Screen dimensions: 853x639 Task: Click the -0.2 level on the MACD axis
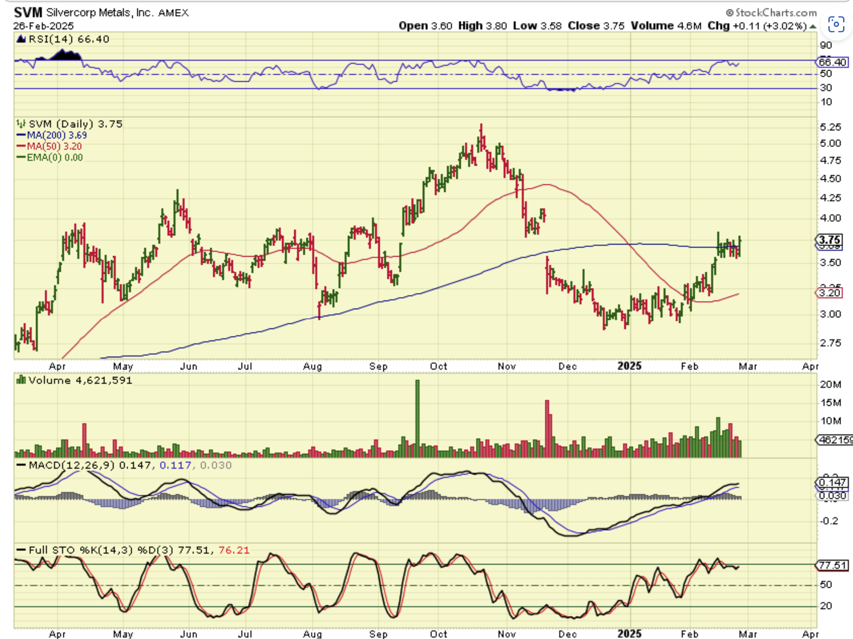click(x=829, y=521)
